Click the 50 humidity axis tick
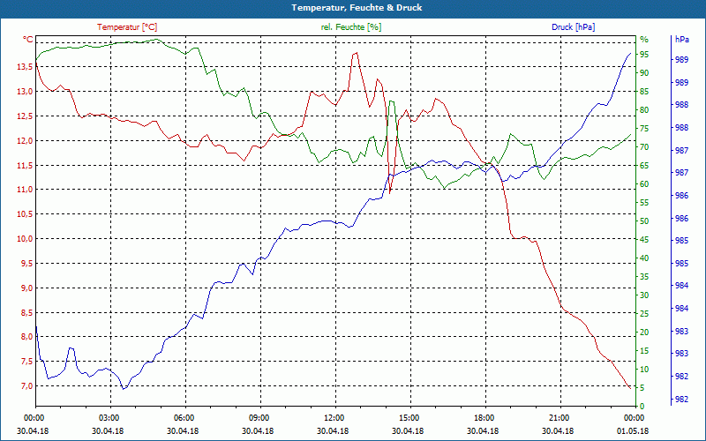The image size is (706, 441). [x=644, y=221]
